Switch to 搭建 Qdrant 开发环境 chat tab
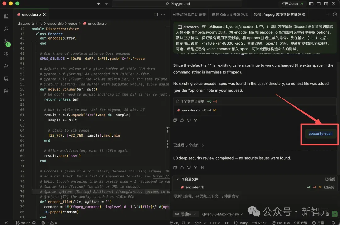The image size is (340, 225). pos(229,14)
